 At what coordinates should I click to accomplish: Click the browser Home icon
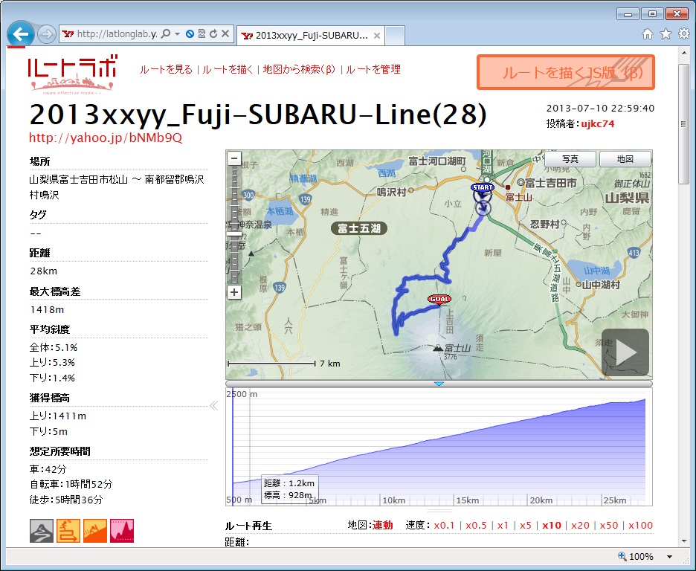648,33
